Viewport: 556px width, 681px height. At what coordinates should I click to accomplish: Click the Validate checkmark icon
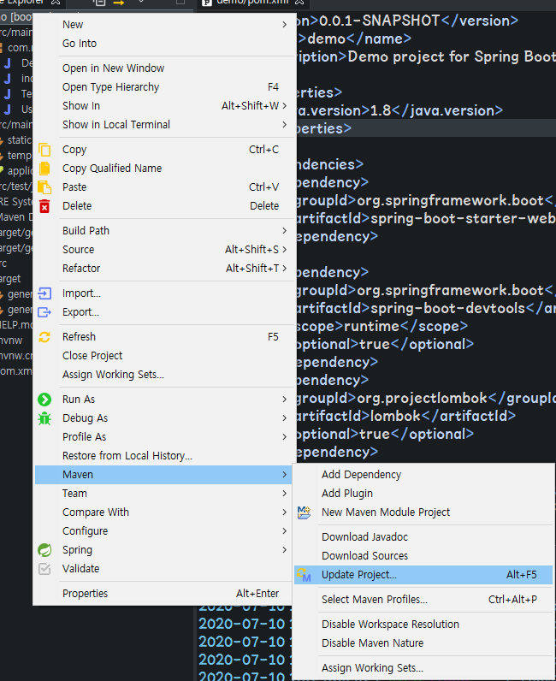coord(44,569)
